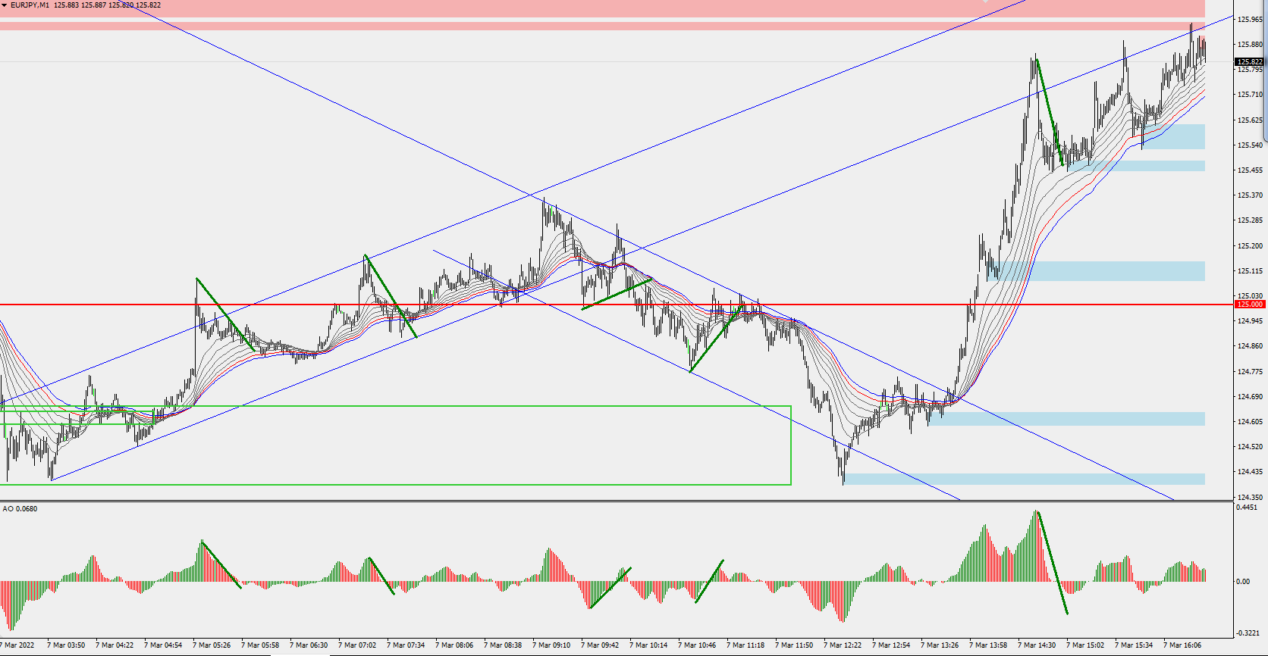Click the 124.775 price scale label
The width and height of the screenshot is (1268, 656).
(1250, 372)
